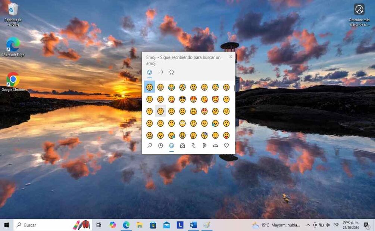
Task: Select the Emoji smiley tab
Action: pyautogui.click(x=150, y=72)
